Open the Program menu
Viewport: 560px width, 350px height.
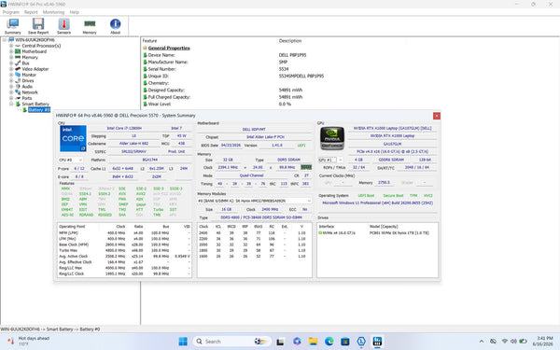click(x=10, y=12)
